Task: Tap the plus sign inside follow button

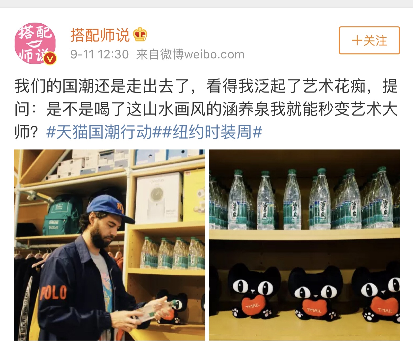Action: (357, 41)
